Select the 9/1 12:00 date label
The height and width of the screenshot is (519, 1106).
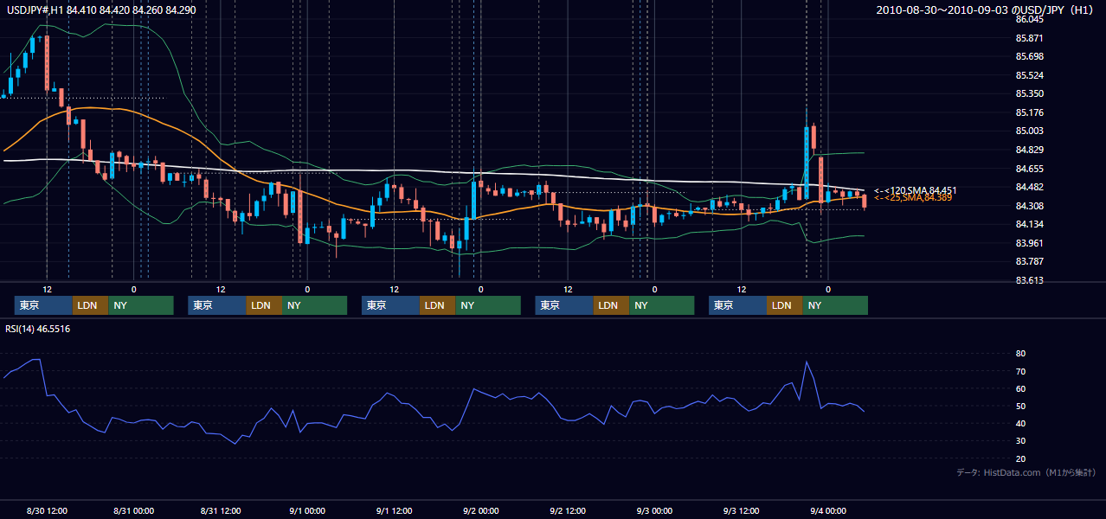(394, 510)
